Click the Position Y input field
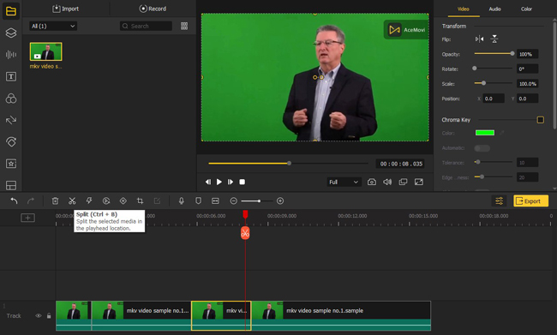The height and width of the screenshot is (335, 557). 527,99
